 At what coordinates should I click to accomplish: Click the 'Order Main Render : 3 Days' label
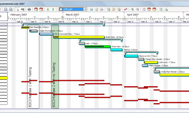click(x=173, y=72)
